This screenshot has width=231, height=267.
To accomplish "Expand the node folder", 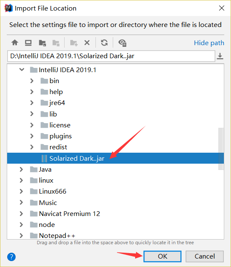I will click(x=21, y=224).
